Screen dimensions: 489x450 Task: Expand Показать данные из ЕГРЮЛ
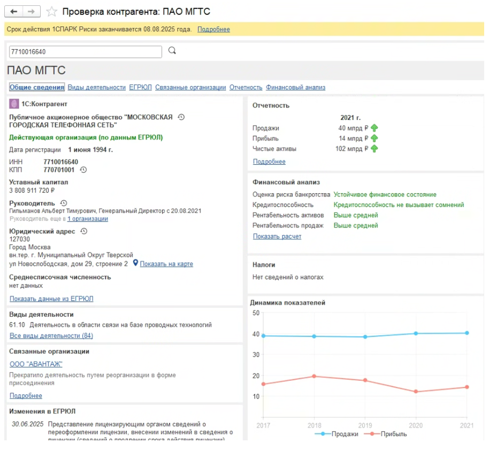(51, 299)
